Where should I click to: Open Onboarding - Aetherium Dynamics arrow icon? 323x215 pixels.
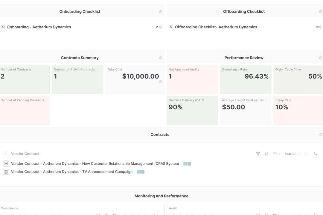point(157,27)
